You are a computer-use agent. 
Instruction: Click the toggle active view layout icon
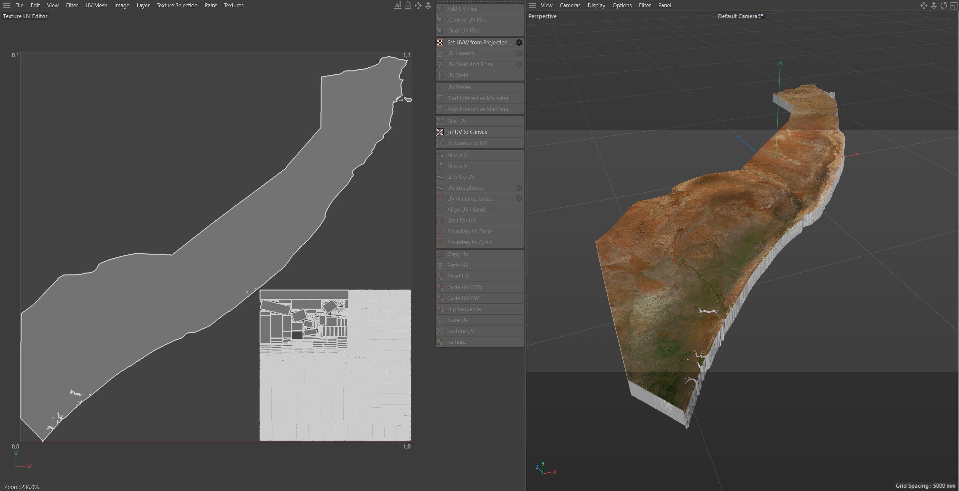coord(953,5)
